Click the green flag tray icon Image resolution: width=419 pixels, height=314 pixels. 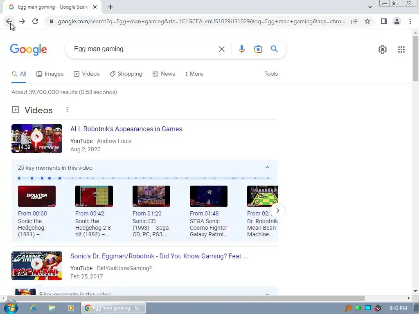click(x=358, y=308)
